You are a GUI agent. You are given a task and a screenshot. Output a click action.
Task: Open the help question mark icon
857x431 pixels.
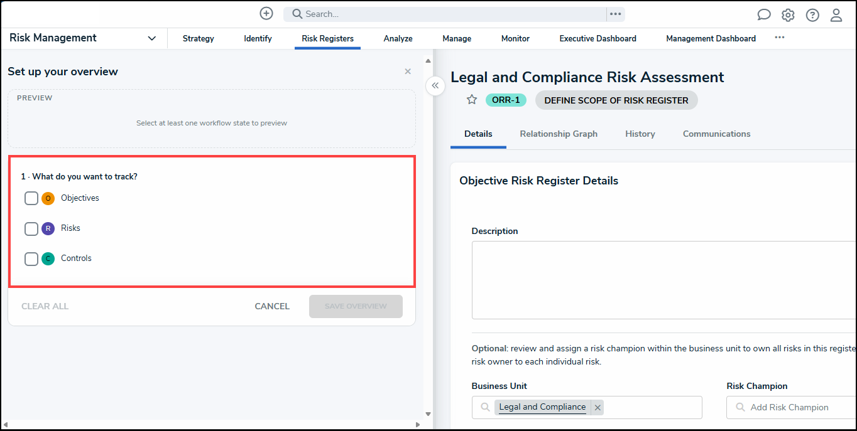tap(812, 15)
